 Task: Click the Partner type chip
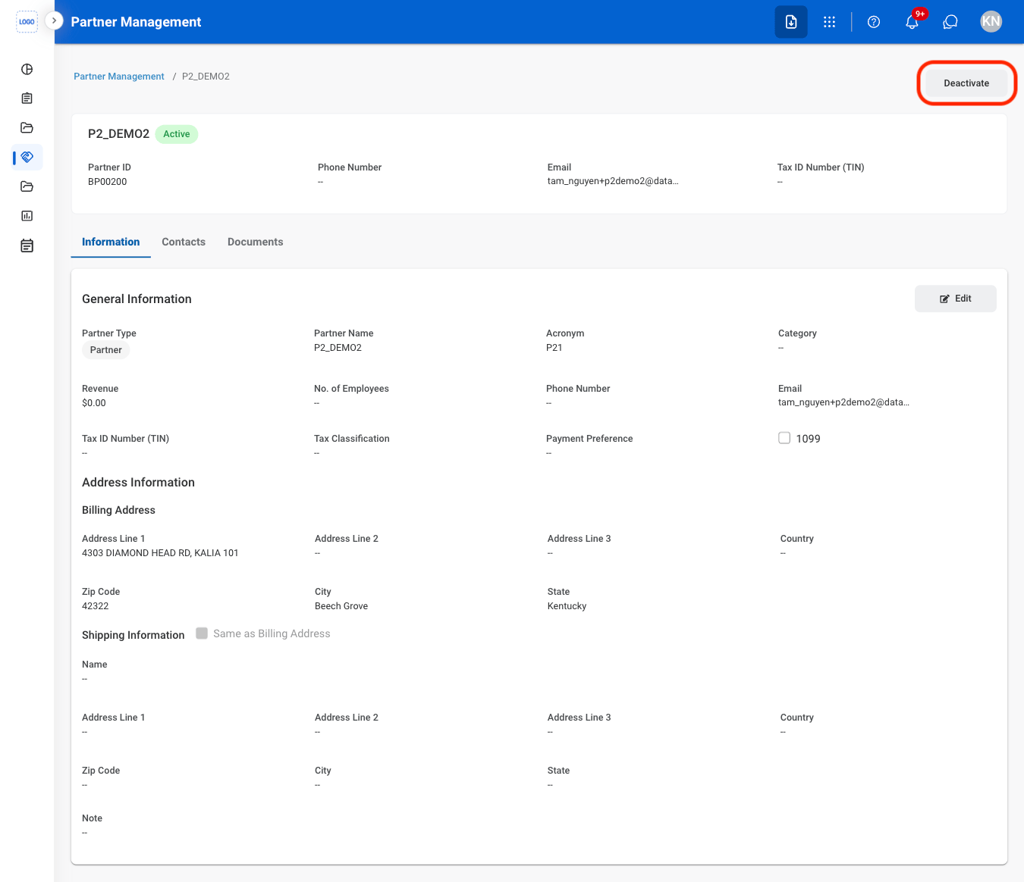pos(106,350)
